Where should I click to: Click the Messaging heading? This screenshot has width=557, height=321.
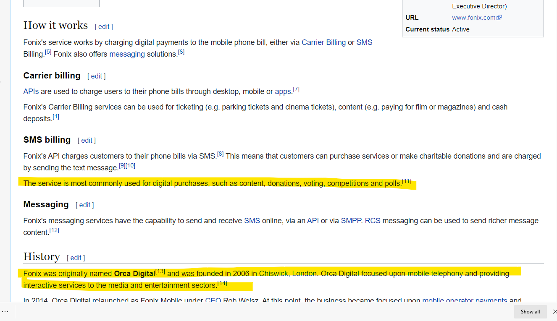46,204
